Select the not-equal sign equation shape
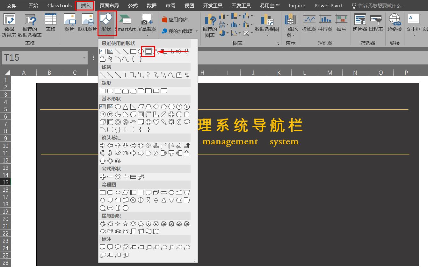Screen dimensions: 428x267 click(x=141, y=177)
